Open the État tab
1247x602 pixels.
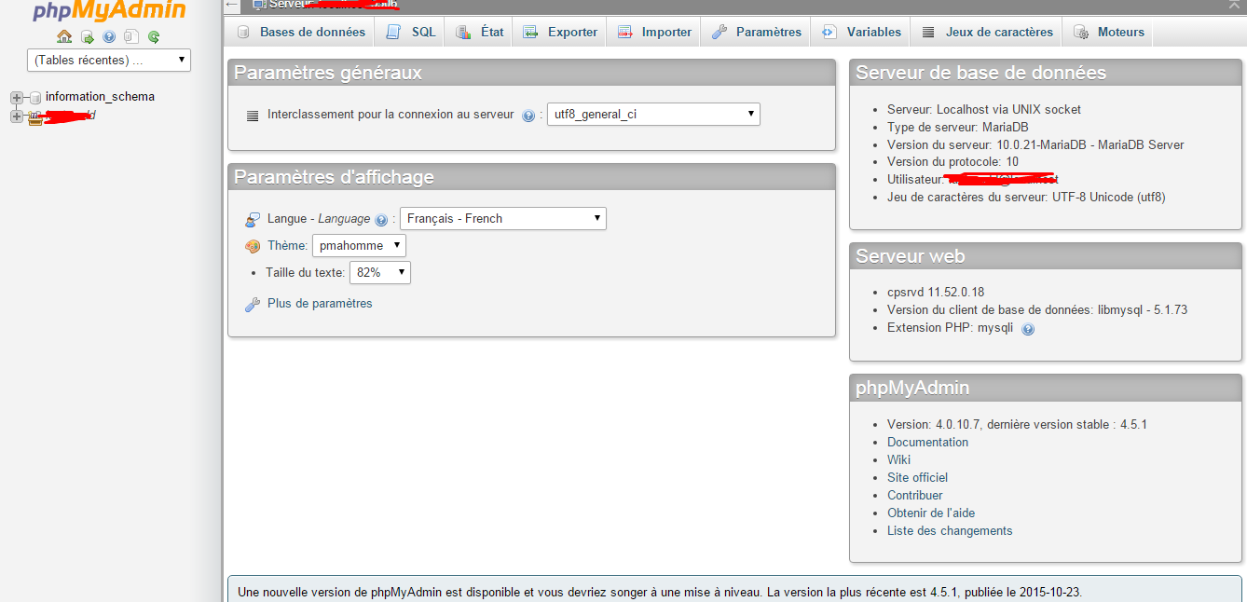pos(479,32)
